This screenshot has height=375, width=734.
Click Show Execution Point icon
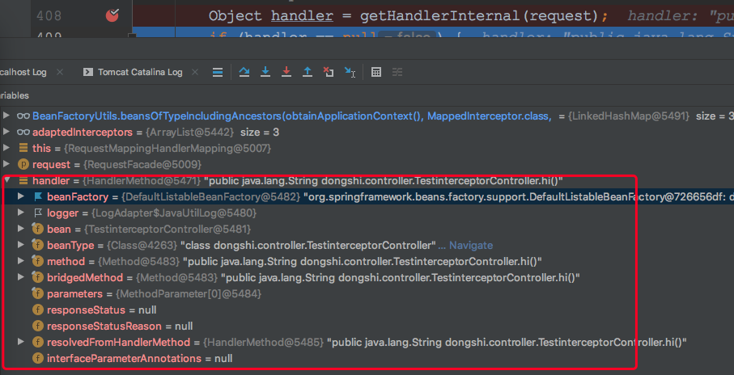pos(217,72)
